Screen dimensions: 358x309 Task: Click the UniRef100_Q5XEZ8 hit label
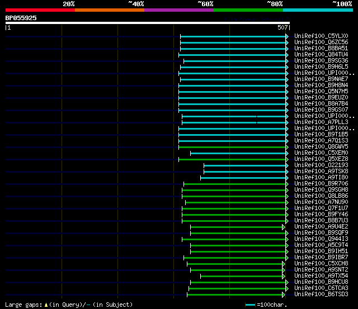tap(321, 159)
